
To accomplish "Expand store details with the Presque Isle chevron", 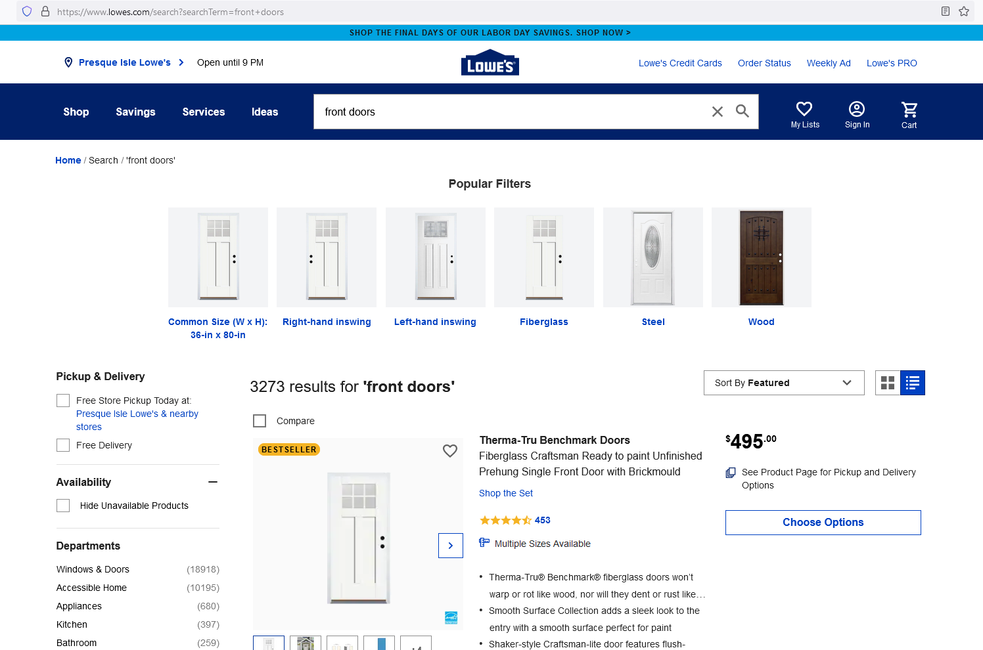I will click(x=179, y=62).
